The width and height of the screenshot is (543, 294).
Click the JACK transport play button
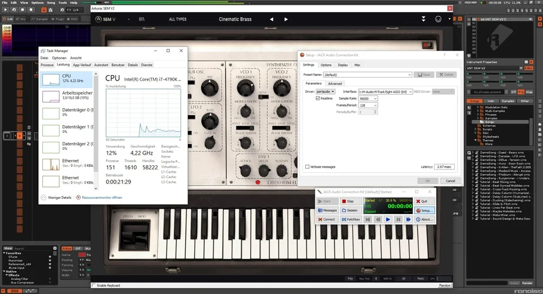[388, 219]
